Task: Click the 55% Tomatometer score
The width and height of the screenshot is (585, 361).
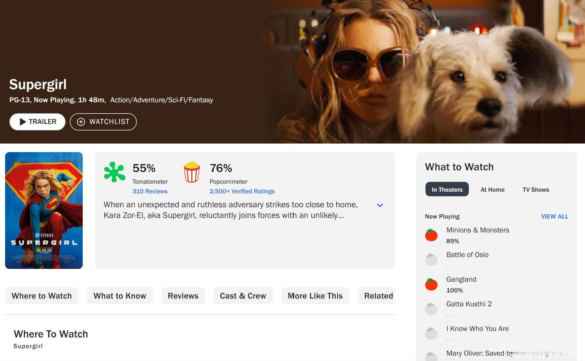Action: [144, 168]
